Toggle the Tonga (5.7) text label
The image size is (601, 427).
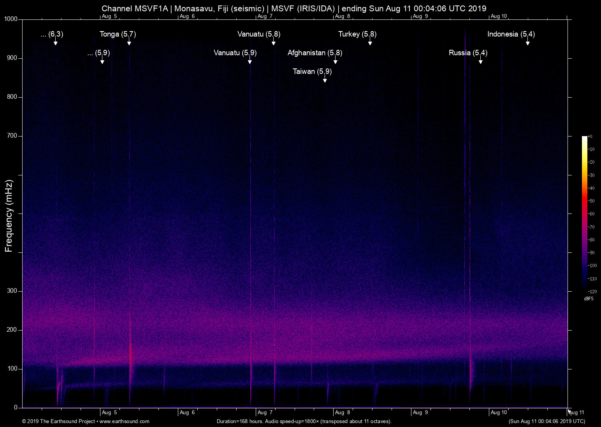(118, 34)
